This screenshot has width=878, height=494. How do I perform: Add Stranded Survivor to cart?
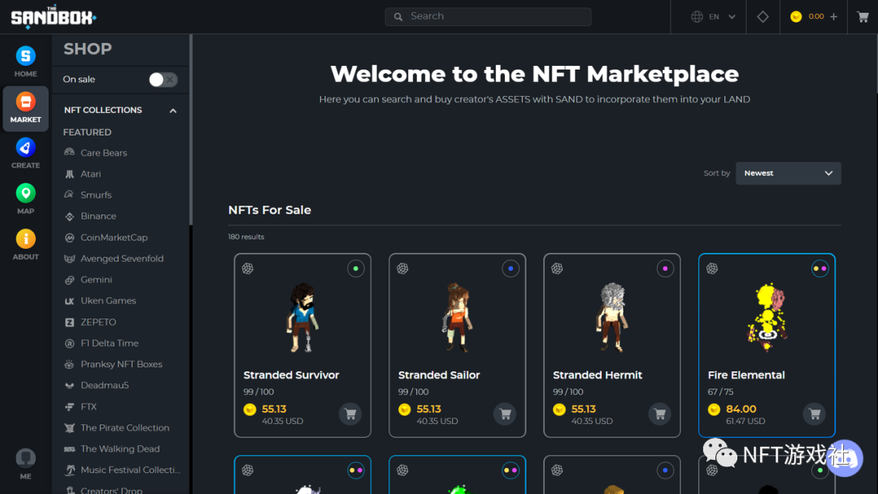click(350, 414)
